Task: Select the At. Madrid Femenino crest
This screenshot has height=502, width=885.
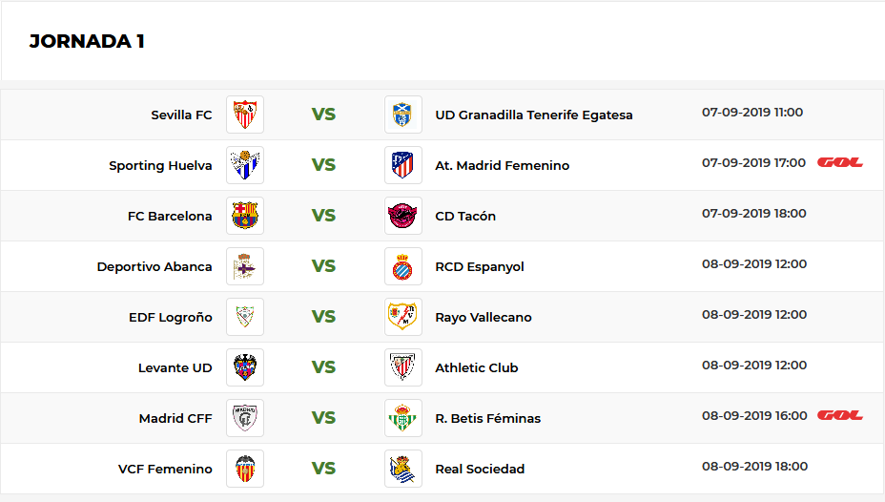Action: [403, 165]
